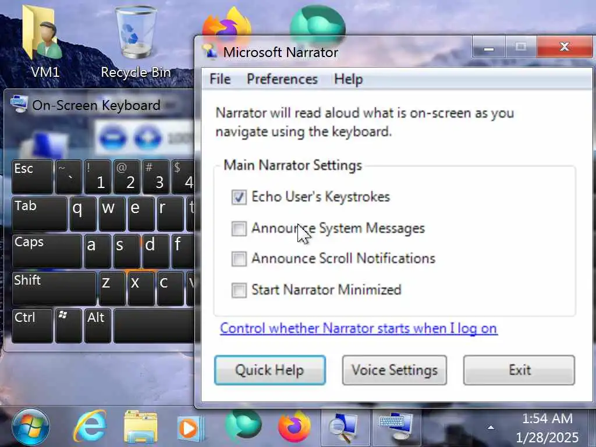The height and width of the screenshot is (447, 596).
Task: Click the Esc key on On-Screen Keyboard
Action: pos(33,177)
